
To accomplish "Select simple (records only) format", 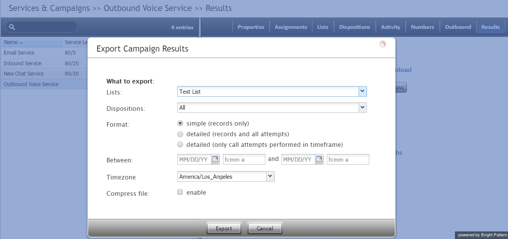I will [180, 123].
